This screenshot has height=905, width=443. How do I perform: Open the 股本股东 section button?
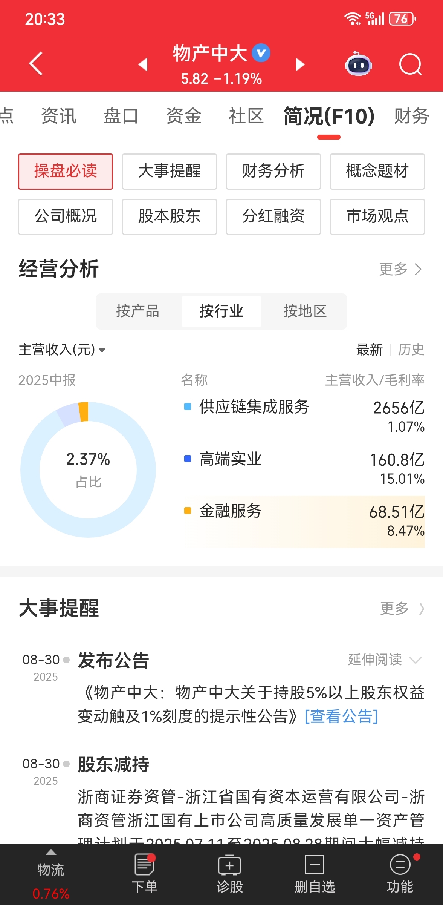click(170, 217)
